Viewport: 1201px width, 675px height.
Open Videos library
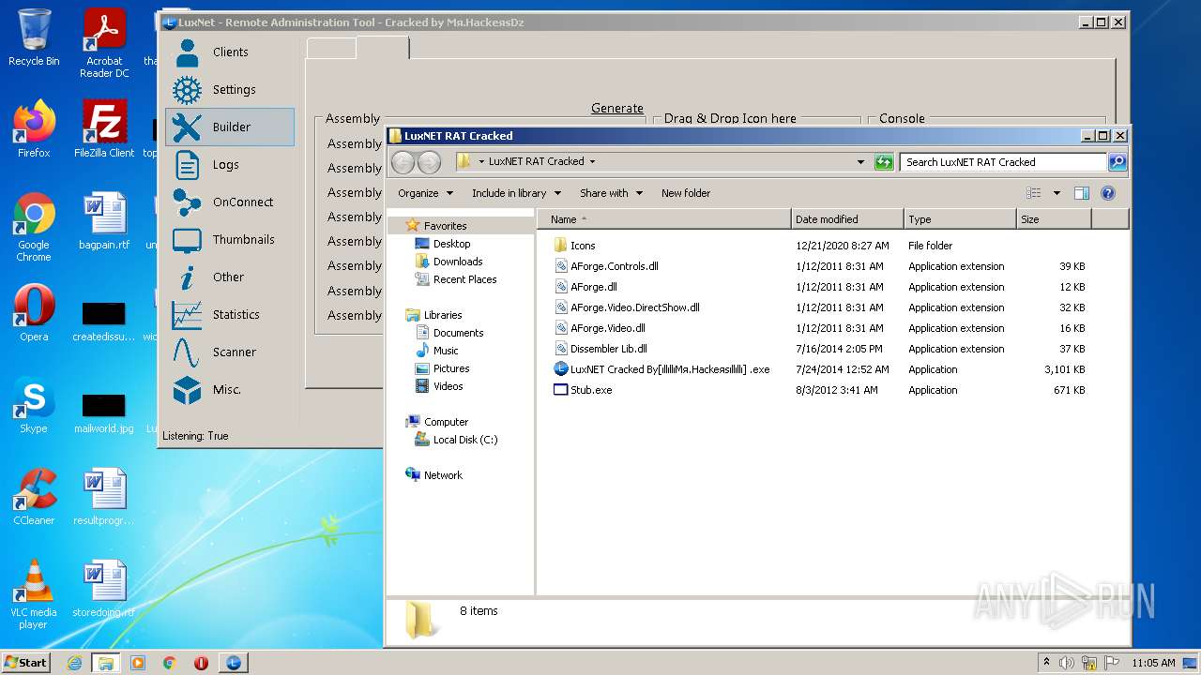(448, 386)
